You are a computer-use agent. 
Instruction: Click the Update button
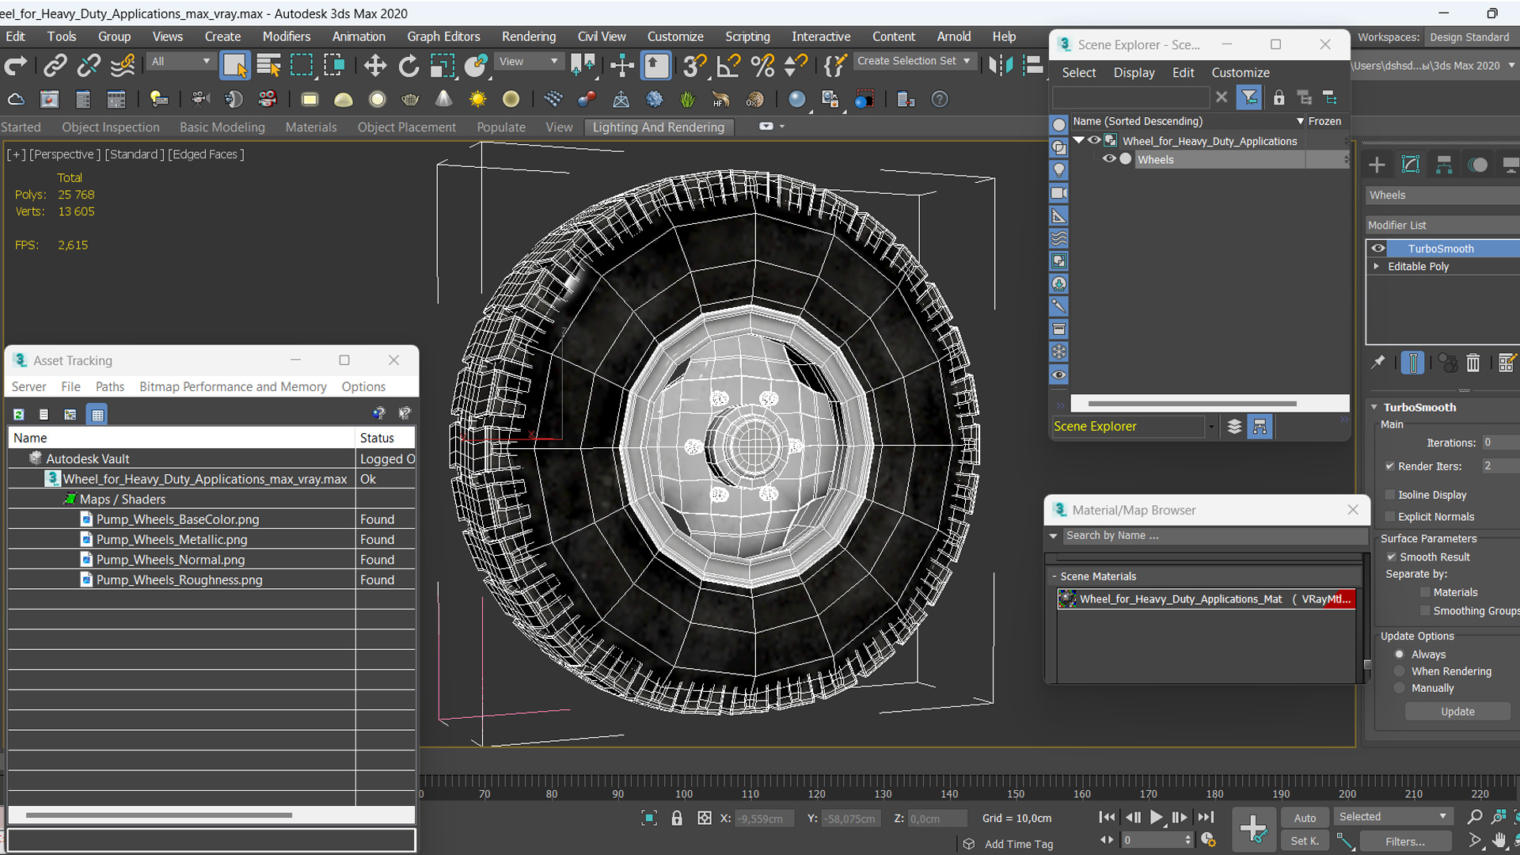pyautogui.click(x=1457, y=712)
